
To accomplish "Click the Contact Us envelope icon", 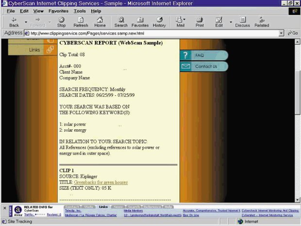I will click(x=185, y=66).
